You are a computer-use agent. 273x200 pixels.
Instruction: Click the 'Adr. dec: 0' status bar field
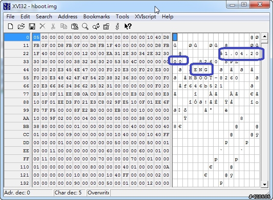28,193
